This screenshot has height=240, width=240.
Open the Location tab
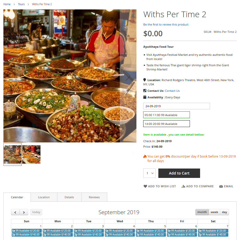(44, 197)
